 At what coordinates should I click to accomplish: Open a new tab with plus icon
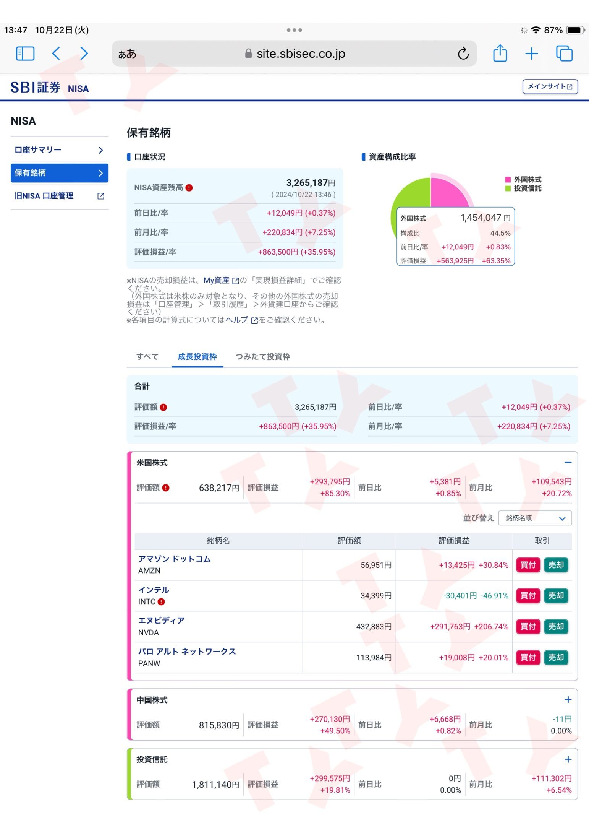531,54
